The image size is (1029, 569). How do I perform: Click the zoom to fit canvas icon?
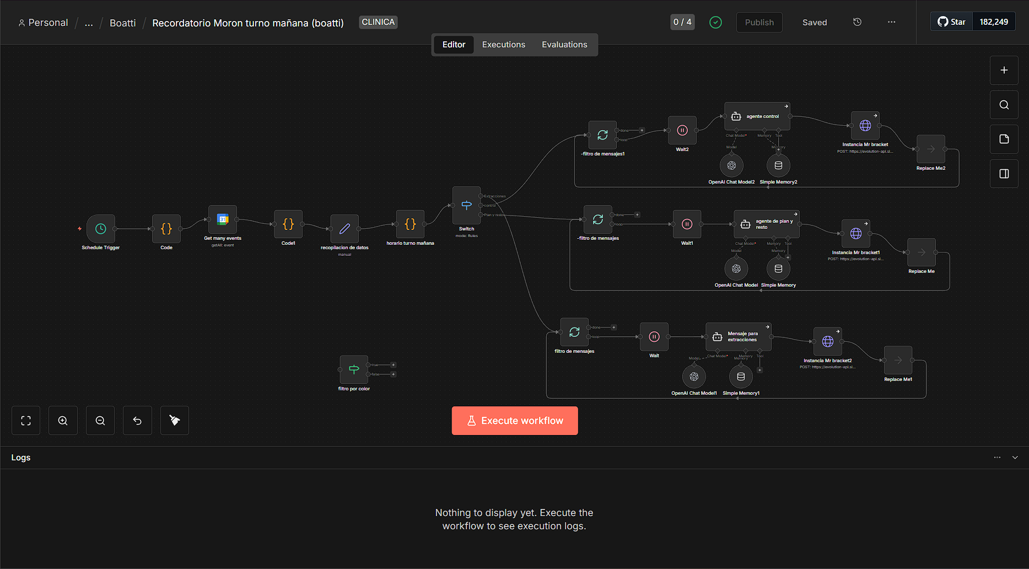26,421
